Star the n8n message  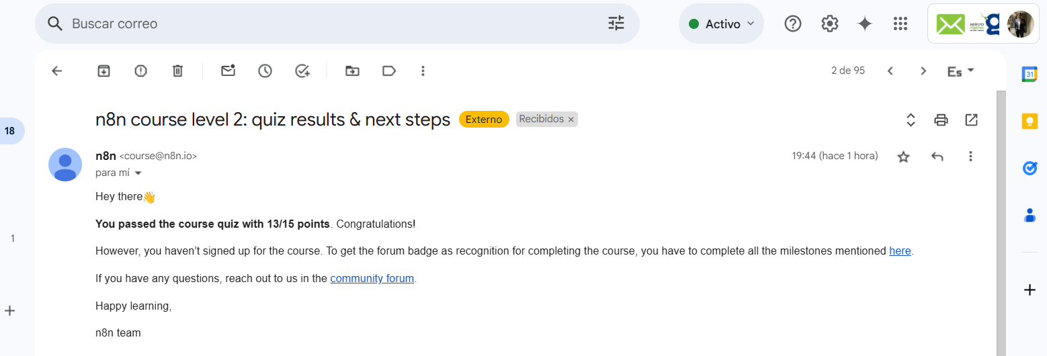pos(904,157)
